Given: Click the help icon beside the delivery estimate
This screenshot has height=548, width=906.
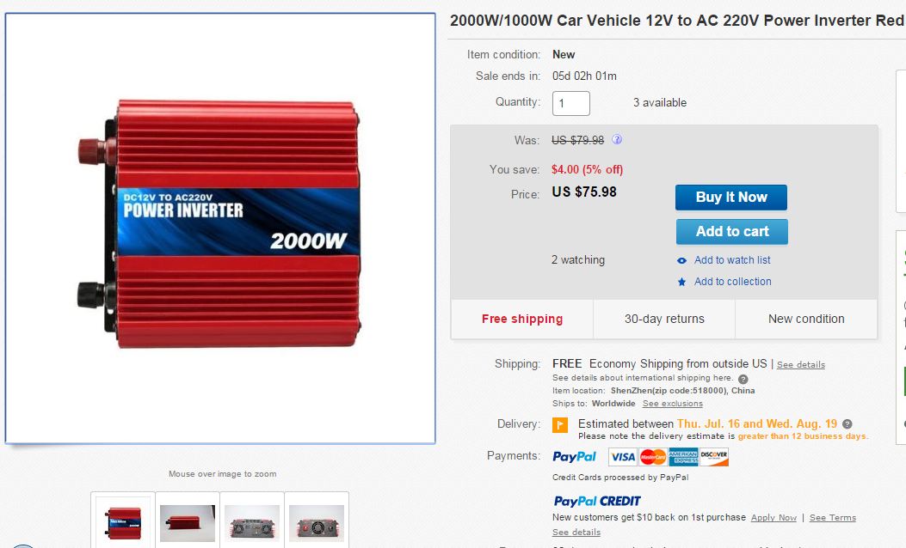Looking at the screenshot, I should (x=847, y=424).
